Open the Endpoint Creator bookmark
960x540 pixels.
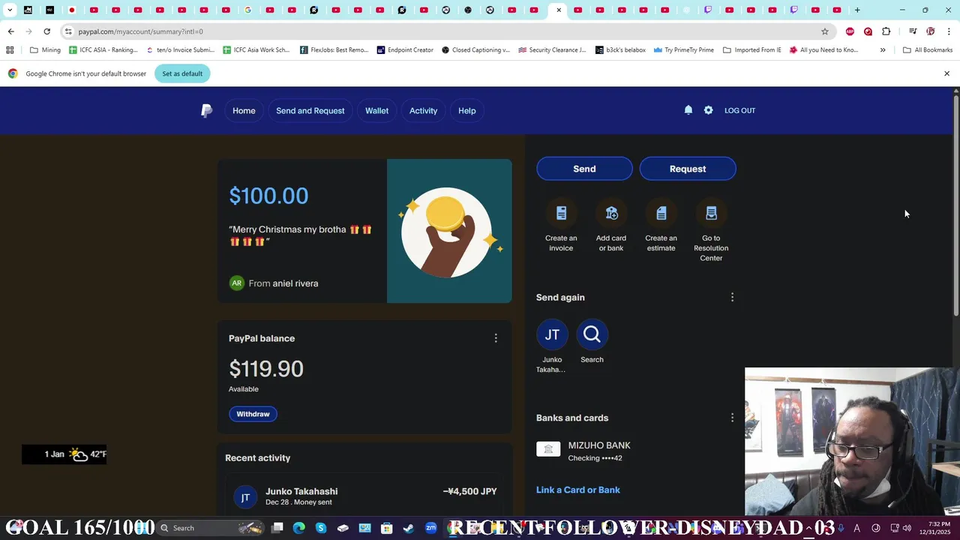405,50
